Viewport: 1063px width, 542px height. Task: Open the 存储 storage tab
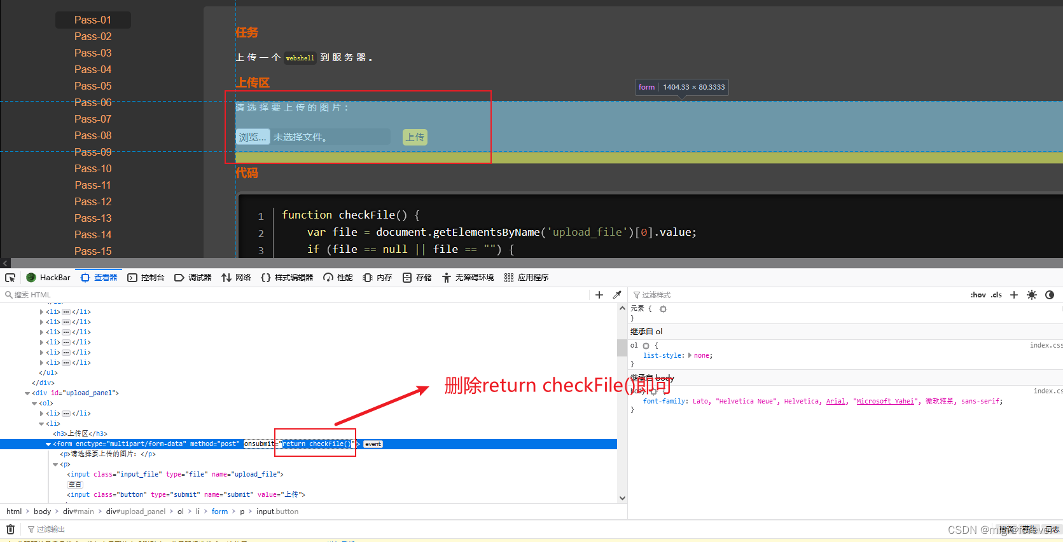click(417, 278)
